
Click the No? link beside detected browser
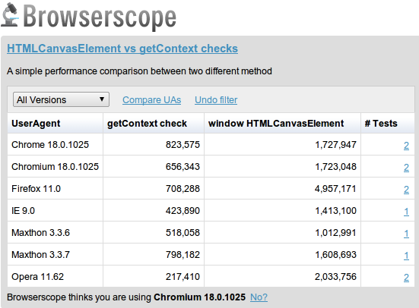pos(259,297)
